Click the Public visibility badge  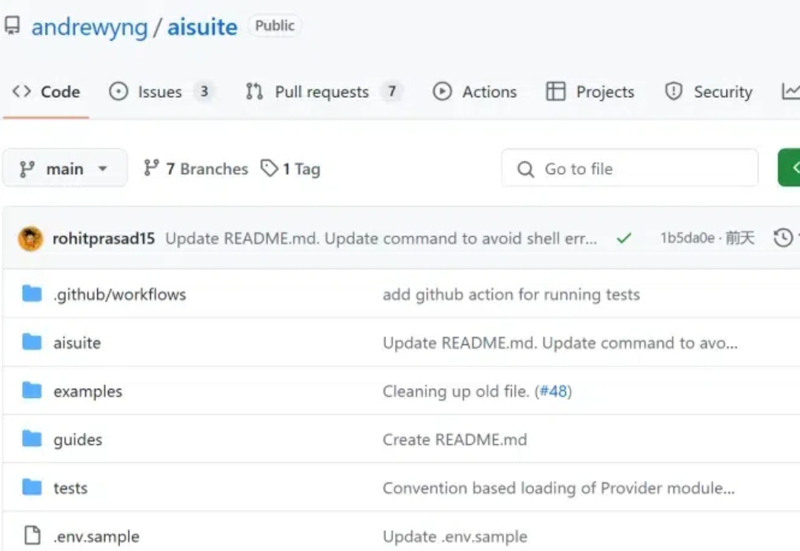click(275, 25)
